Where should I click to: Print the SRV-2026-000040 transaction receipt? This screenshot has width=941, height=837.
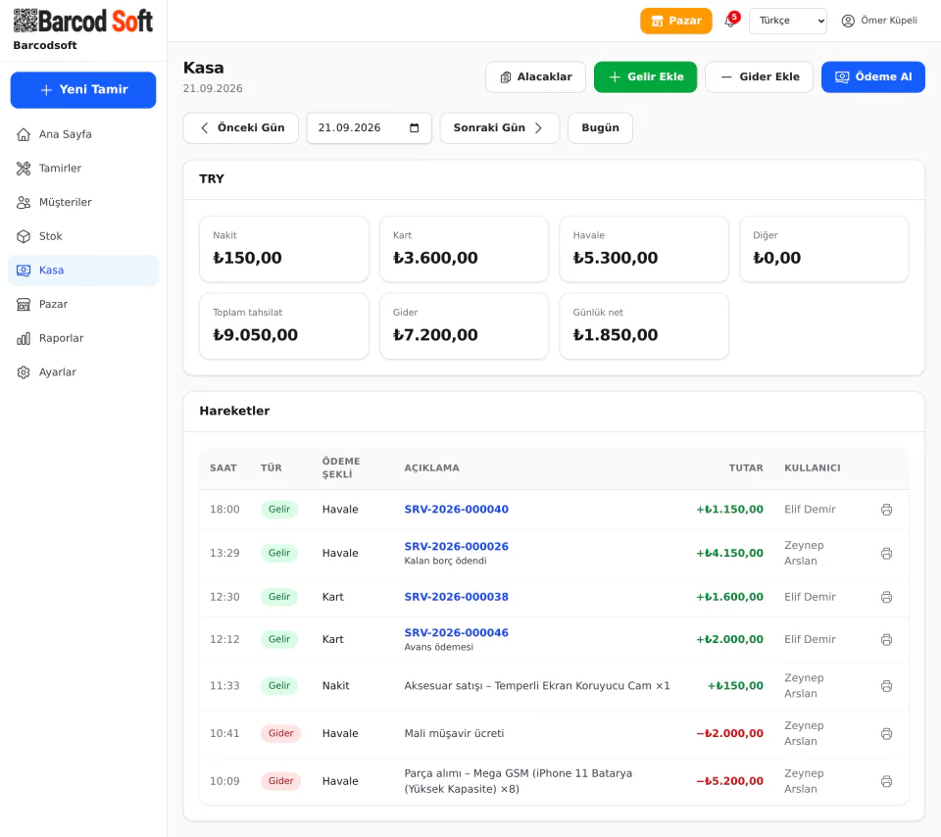pos(886,510)
